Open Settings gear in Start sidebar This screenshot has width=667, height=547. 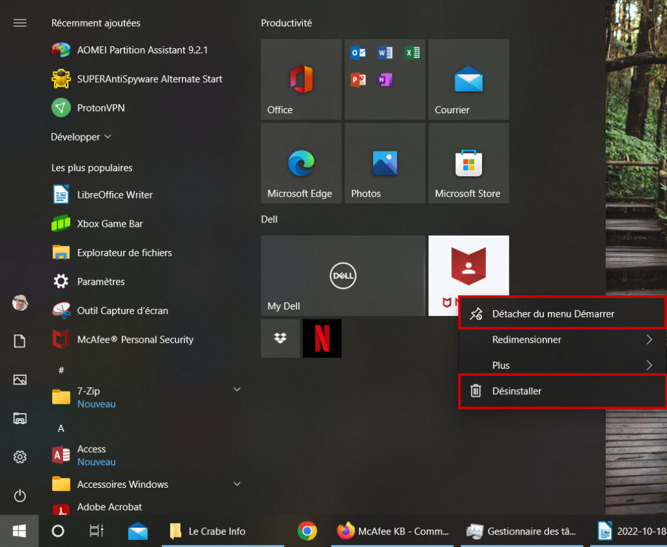(x=20, y=457)
